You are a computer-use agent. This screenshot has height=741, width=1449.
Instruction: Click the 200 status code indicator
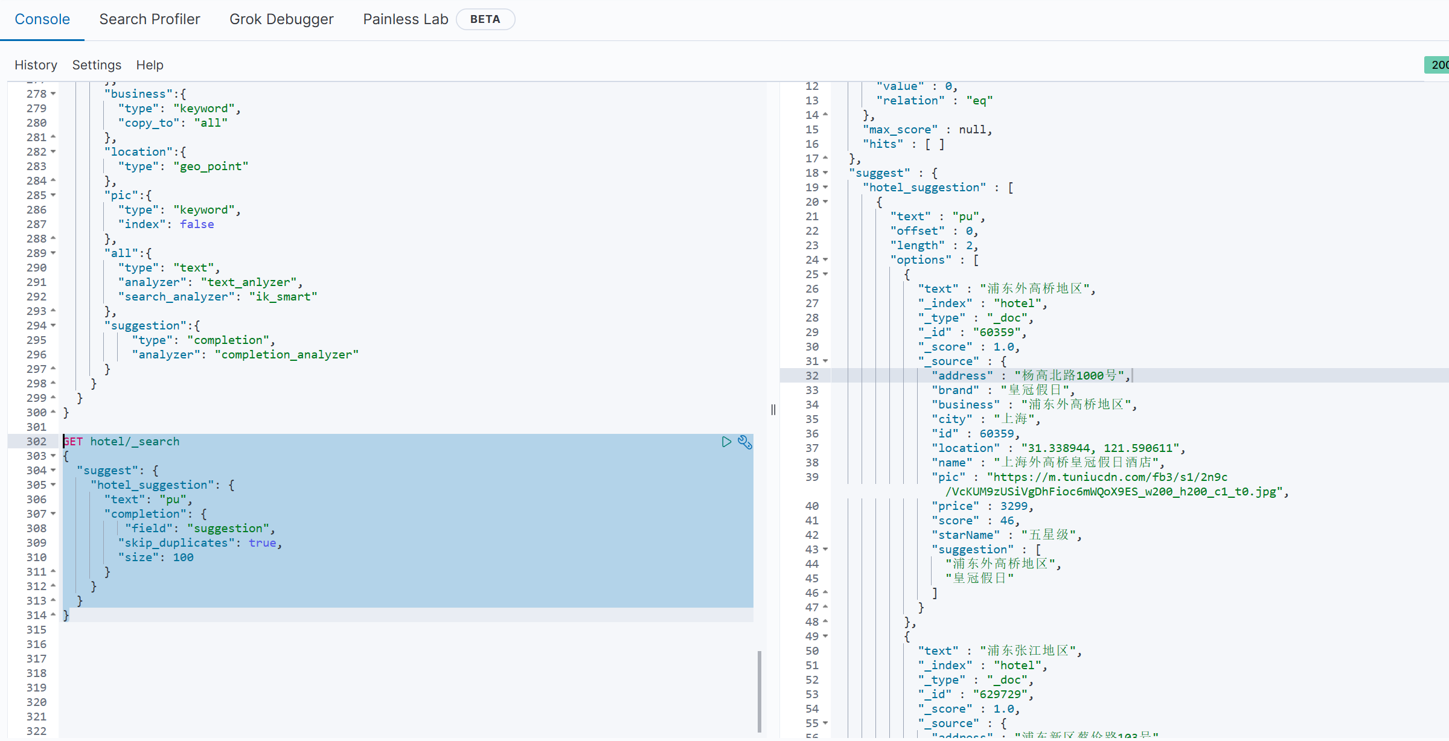click(x=1438, y=65)
